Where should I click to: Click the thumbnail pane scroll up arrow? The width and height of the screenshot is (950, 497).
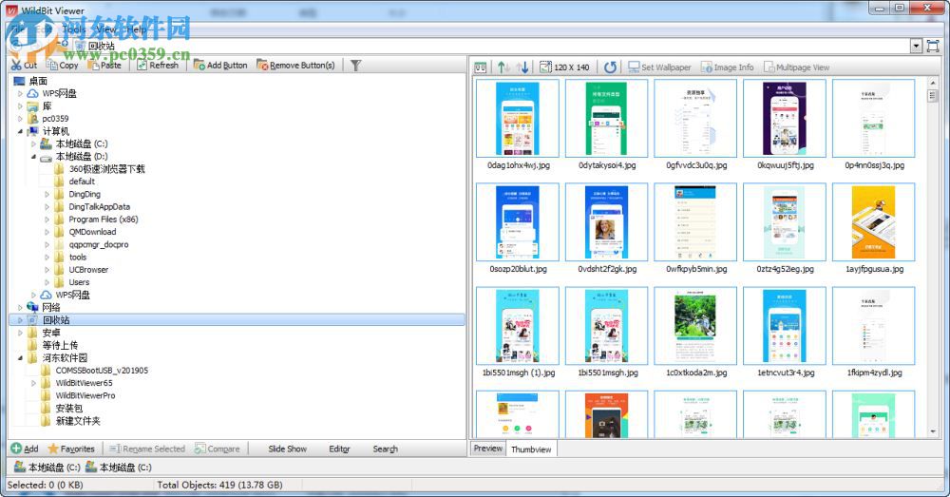click(x=933, y=83)
